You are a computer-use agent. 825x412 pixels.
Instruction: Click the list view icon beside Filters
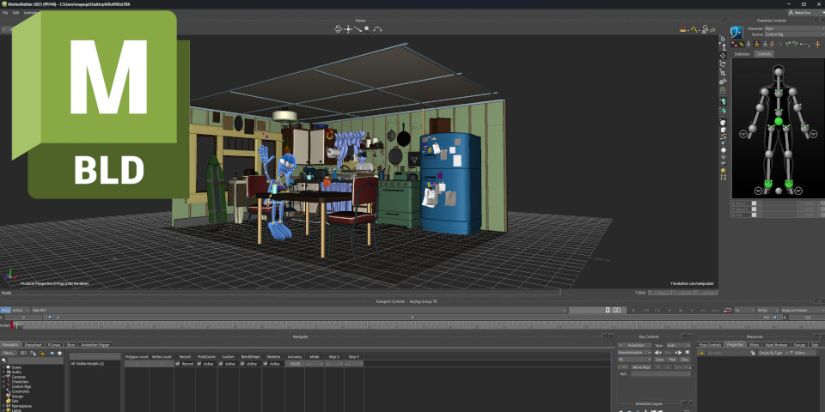(x=23, y=353)
